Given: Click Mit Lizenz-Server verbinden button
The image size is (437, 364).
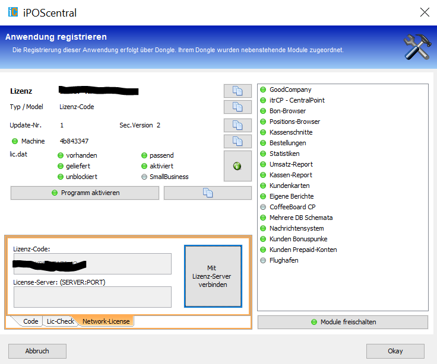Looking at the screenshot, I should pos(213,276).
